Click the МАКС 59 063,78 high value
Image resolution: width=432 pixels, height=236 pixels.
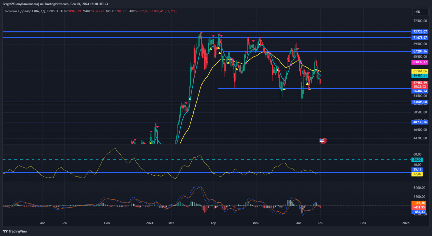93,11
